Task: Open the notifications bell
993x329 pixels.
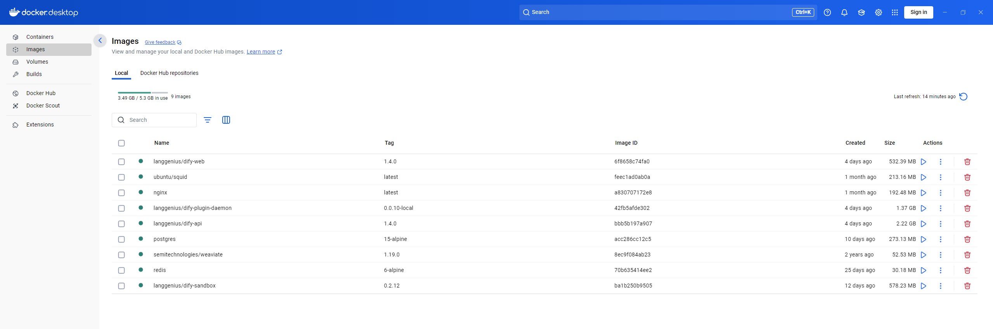Action: click(844, 12)
